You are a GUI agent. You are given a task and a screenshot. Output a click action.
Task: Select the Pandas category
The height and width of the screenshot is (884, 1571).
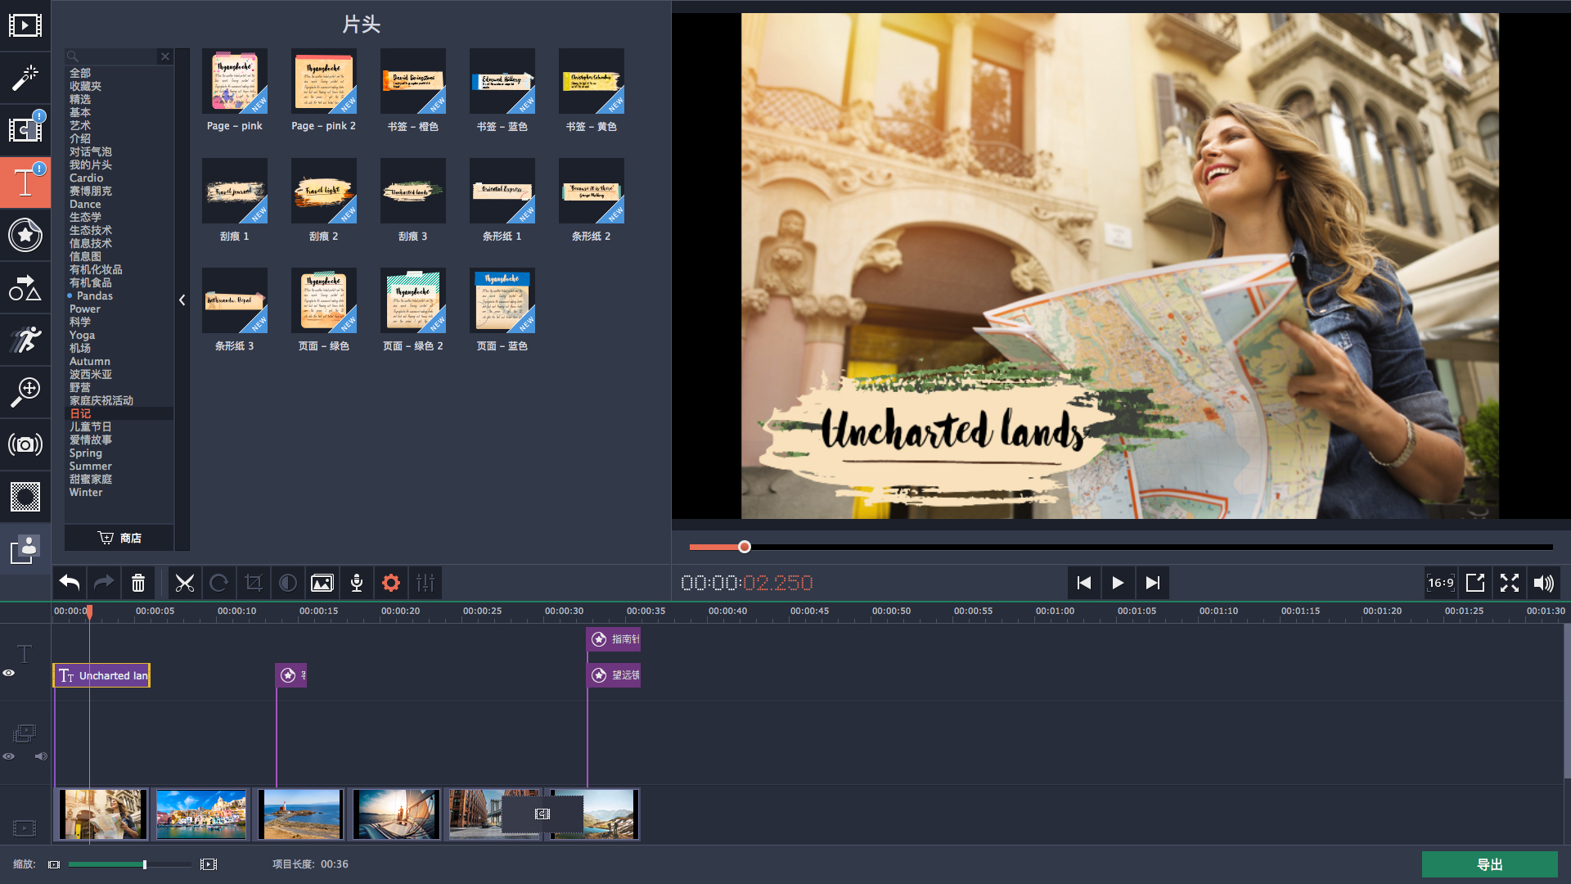tap(95, 295)
